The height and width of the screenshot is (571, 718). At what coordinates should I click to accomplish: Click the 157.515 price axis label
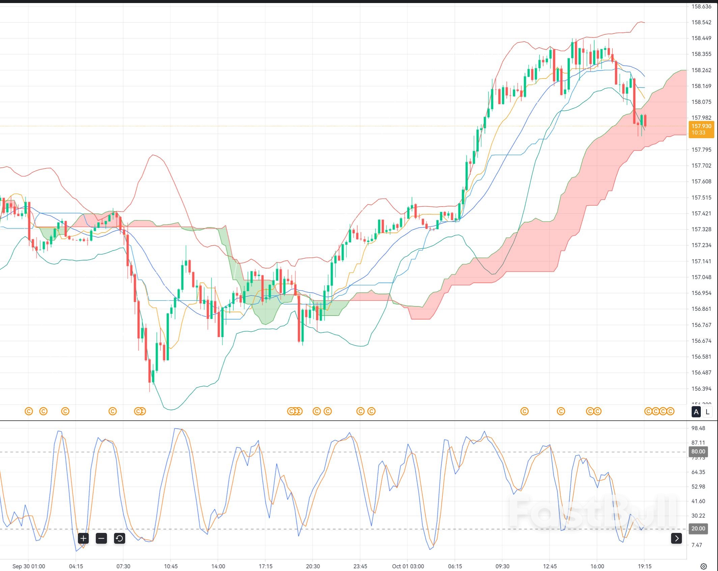701,198
